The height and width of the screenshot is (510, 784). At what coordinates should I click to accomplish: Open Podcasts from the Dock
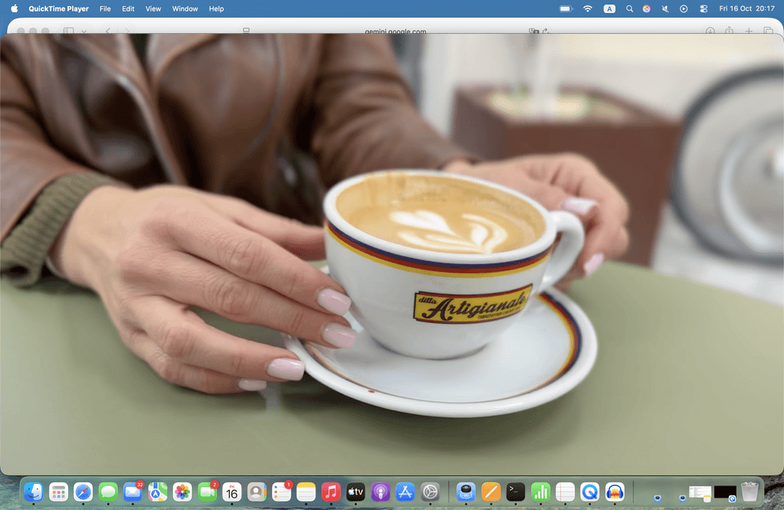381,492
